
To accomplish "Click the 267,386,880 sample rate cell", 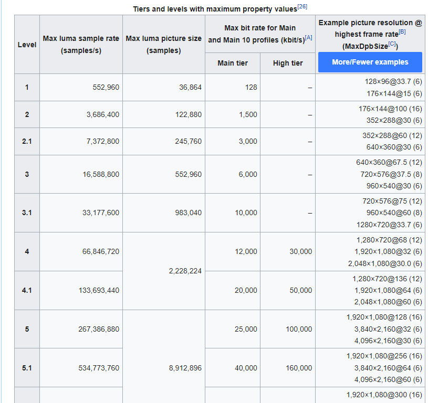I will 81,329.
